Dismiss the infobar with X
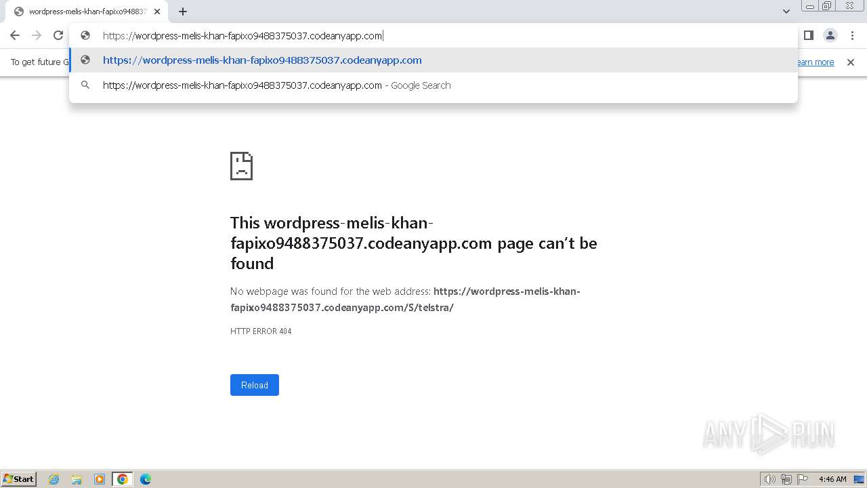This screenshot has height=488, width=867. coord(851,62)
